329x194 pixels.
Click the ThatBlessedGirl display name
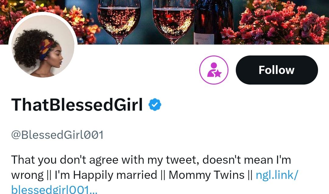pyautogui.click(x=77, y=105)
